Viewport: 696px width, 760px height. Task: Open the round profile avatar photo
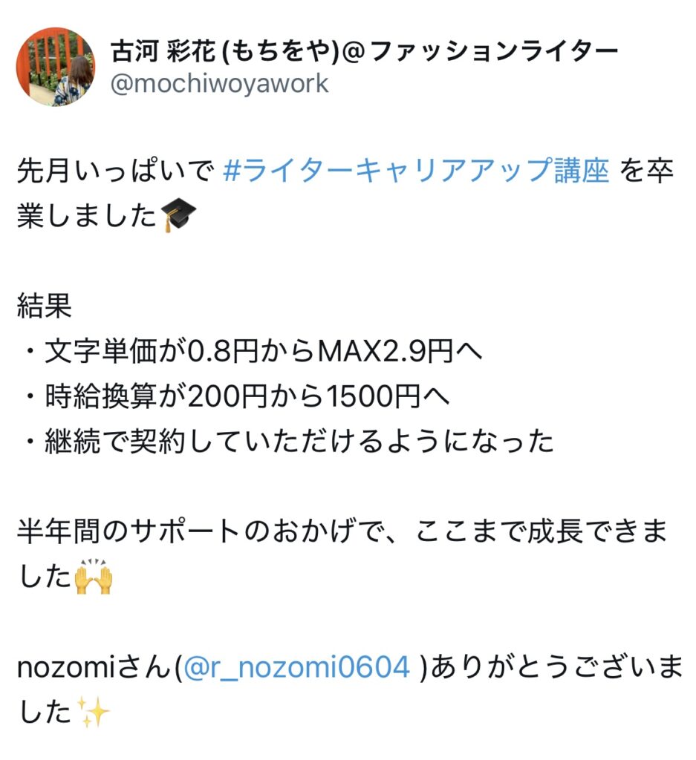pos(56,66)
